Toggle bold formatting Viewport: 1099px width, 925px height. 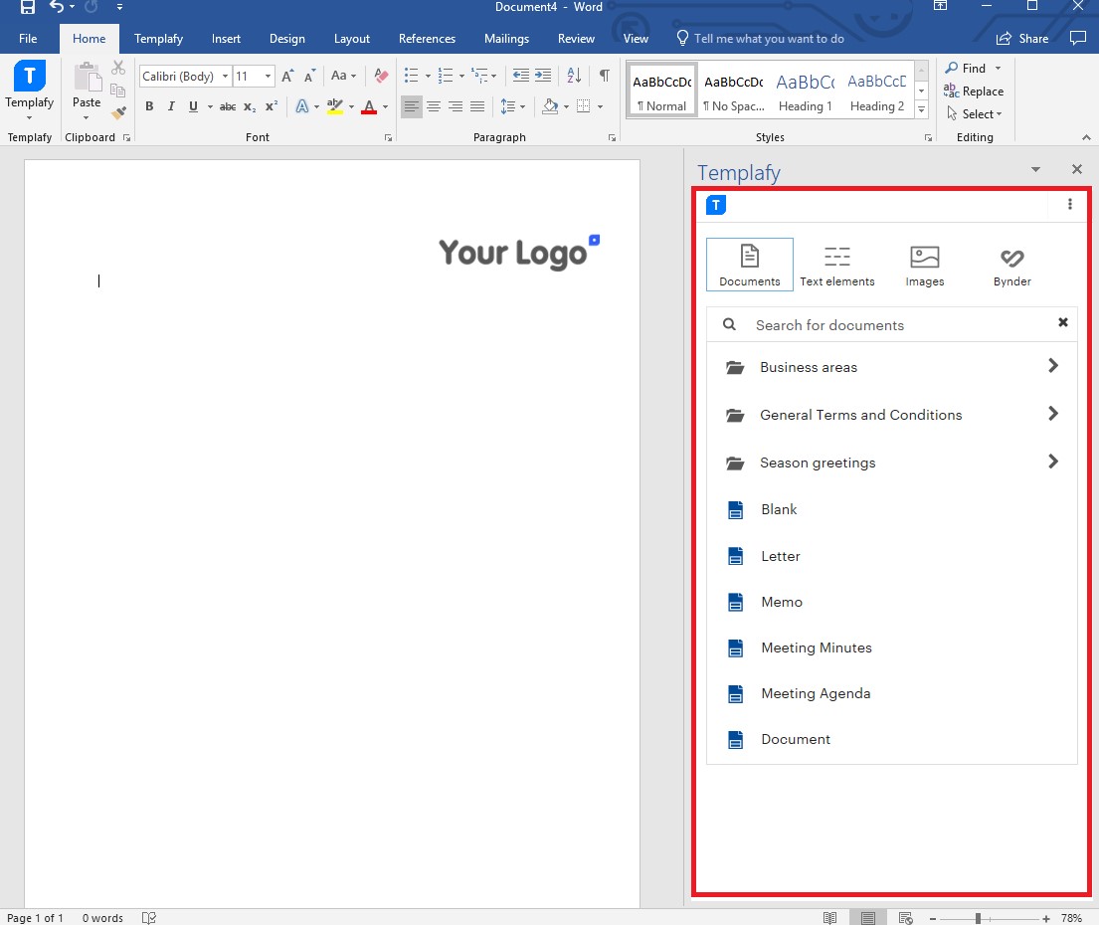tap(149, 106)
